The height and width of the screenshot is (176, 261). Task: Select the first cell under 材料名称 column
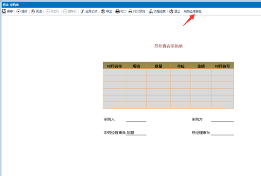[114, 72]
